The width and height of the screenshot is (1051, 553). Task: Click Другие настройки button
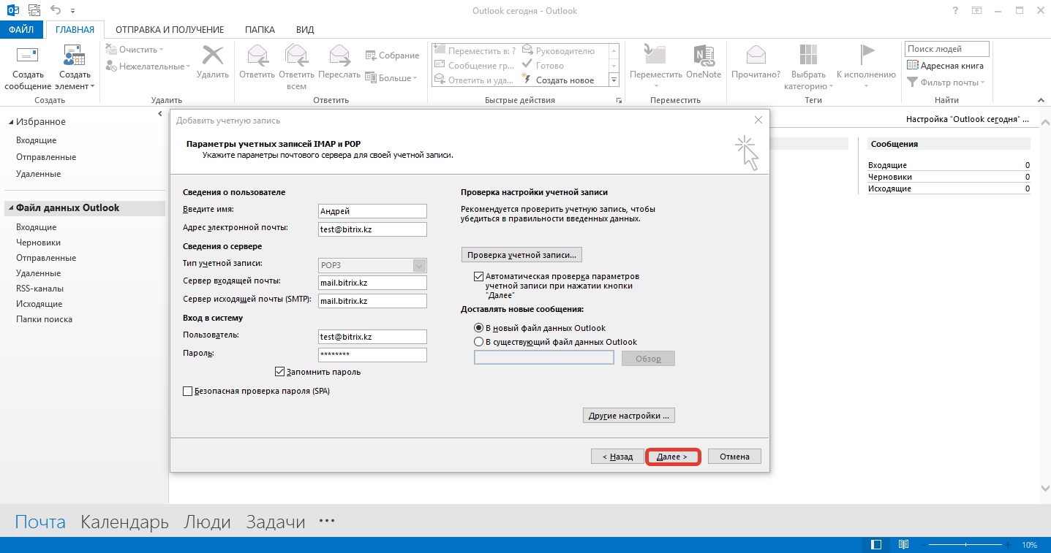click(x=629, y=416)
